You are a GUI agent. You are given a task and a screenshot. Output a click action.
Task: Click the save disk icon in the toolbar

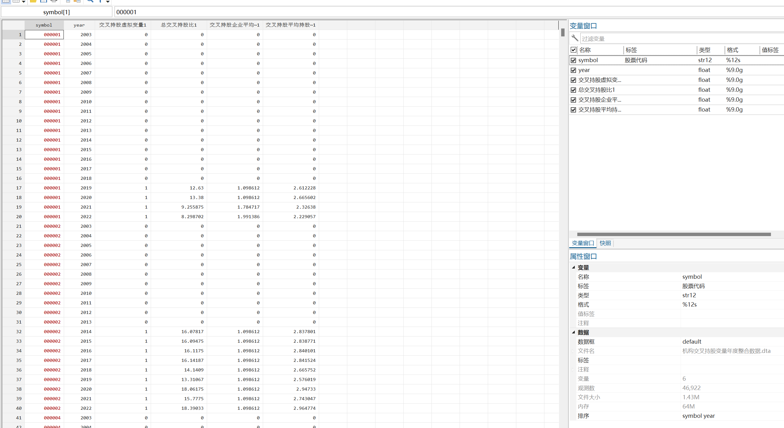pos(44,1)
